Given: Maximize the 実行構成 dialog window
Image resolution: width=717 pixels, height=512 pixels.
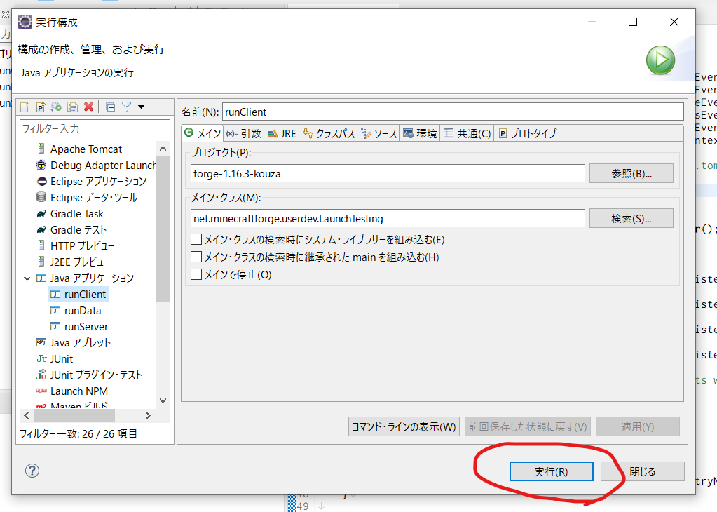Looking at the screenshot, I should click(633, 22).
